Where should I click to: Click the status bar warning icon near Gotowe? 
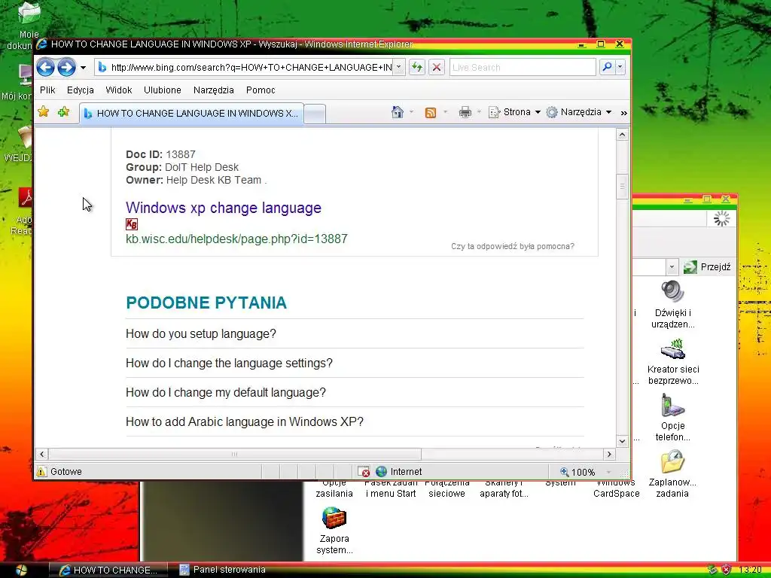(x=41, y=471)
